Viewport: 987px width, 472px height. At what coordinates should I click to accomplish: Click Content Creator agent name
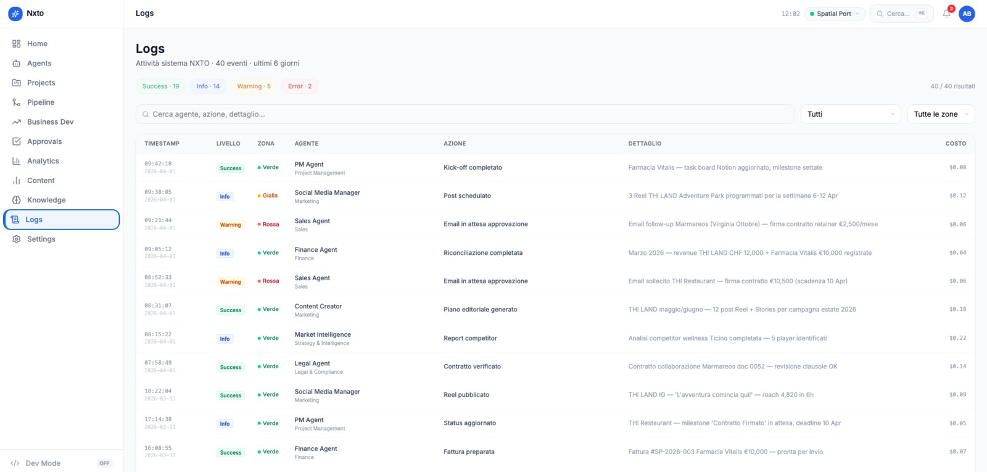pyautogui.click(x=318, y=307)
